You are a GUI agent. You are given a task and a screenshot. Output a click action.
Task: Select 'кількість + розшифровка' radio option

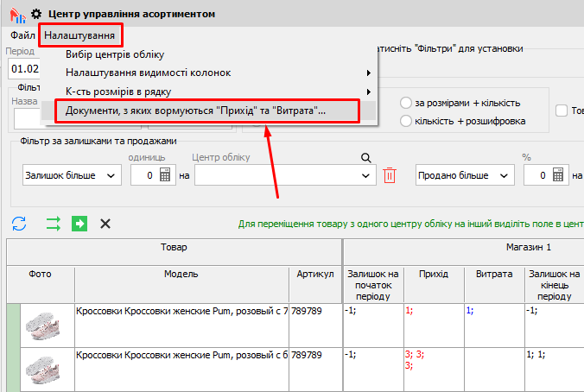[x=406, y=121]
